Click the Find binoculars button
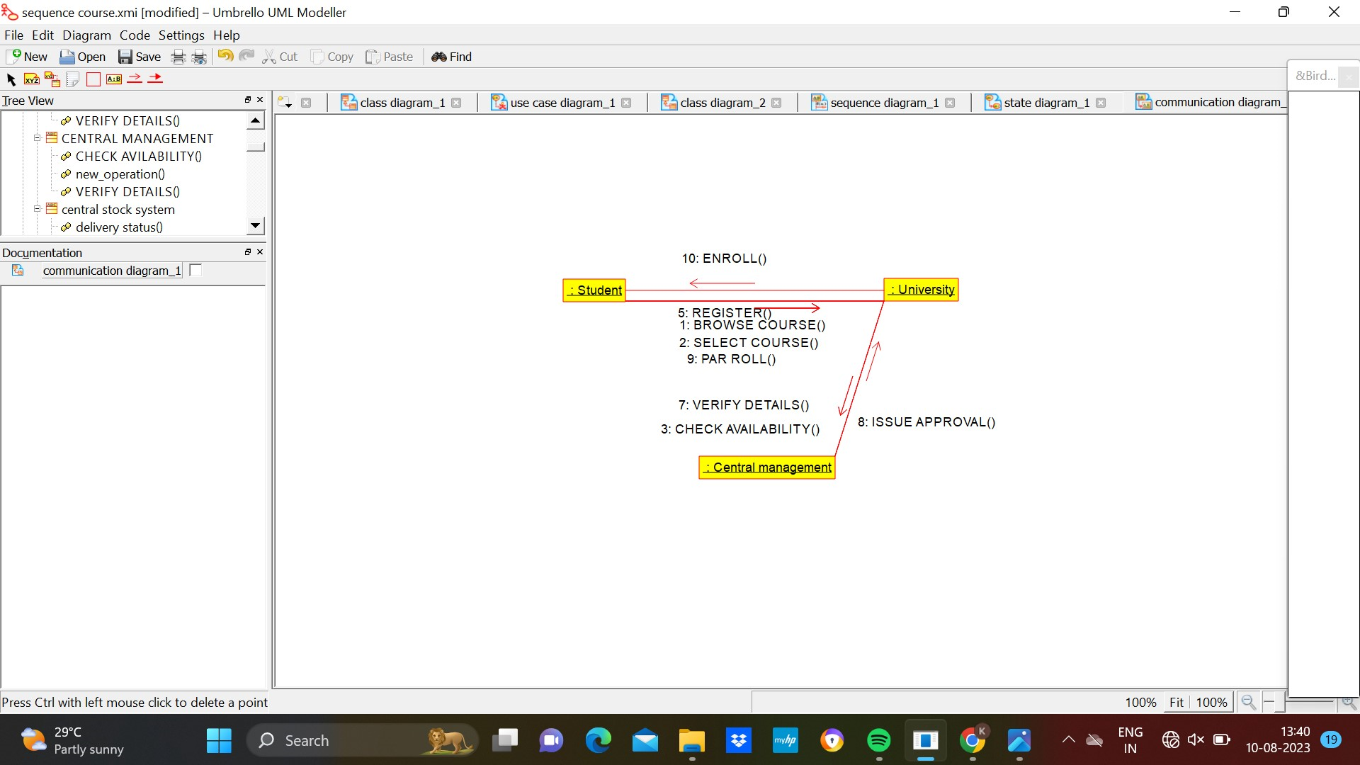The height and width of the screenshot is (765, 1360). tap(451, 57)
